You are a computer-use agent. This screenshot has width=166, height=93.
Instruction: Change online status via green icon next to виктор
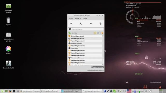pyautogui.click(x=70, y=33)
